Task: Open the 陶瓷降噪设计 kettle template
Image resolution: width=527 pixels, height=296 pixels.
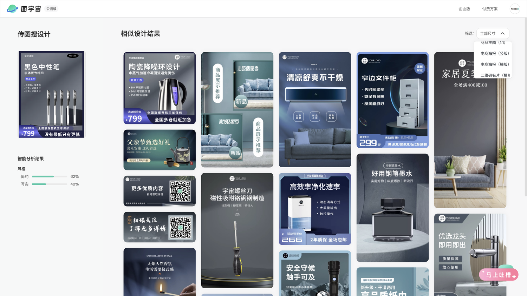Action: 160,88
